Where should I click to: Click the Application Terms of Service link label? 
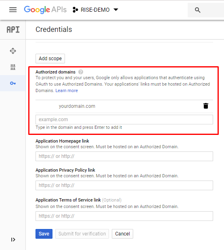68,200
